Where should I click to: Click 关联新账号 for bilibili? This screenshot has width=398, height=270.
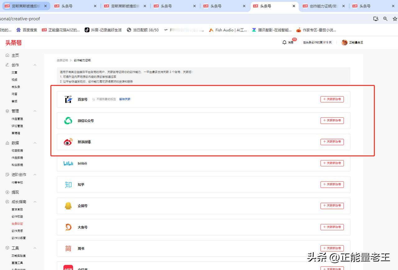point(332,163)
